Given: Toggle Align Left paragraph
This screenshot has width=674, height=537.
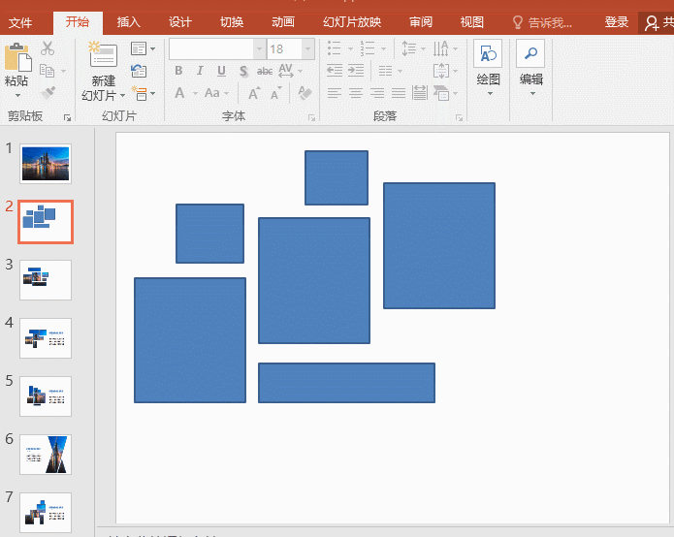Looking at the screenshot, I should pos(334,93).
